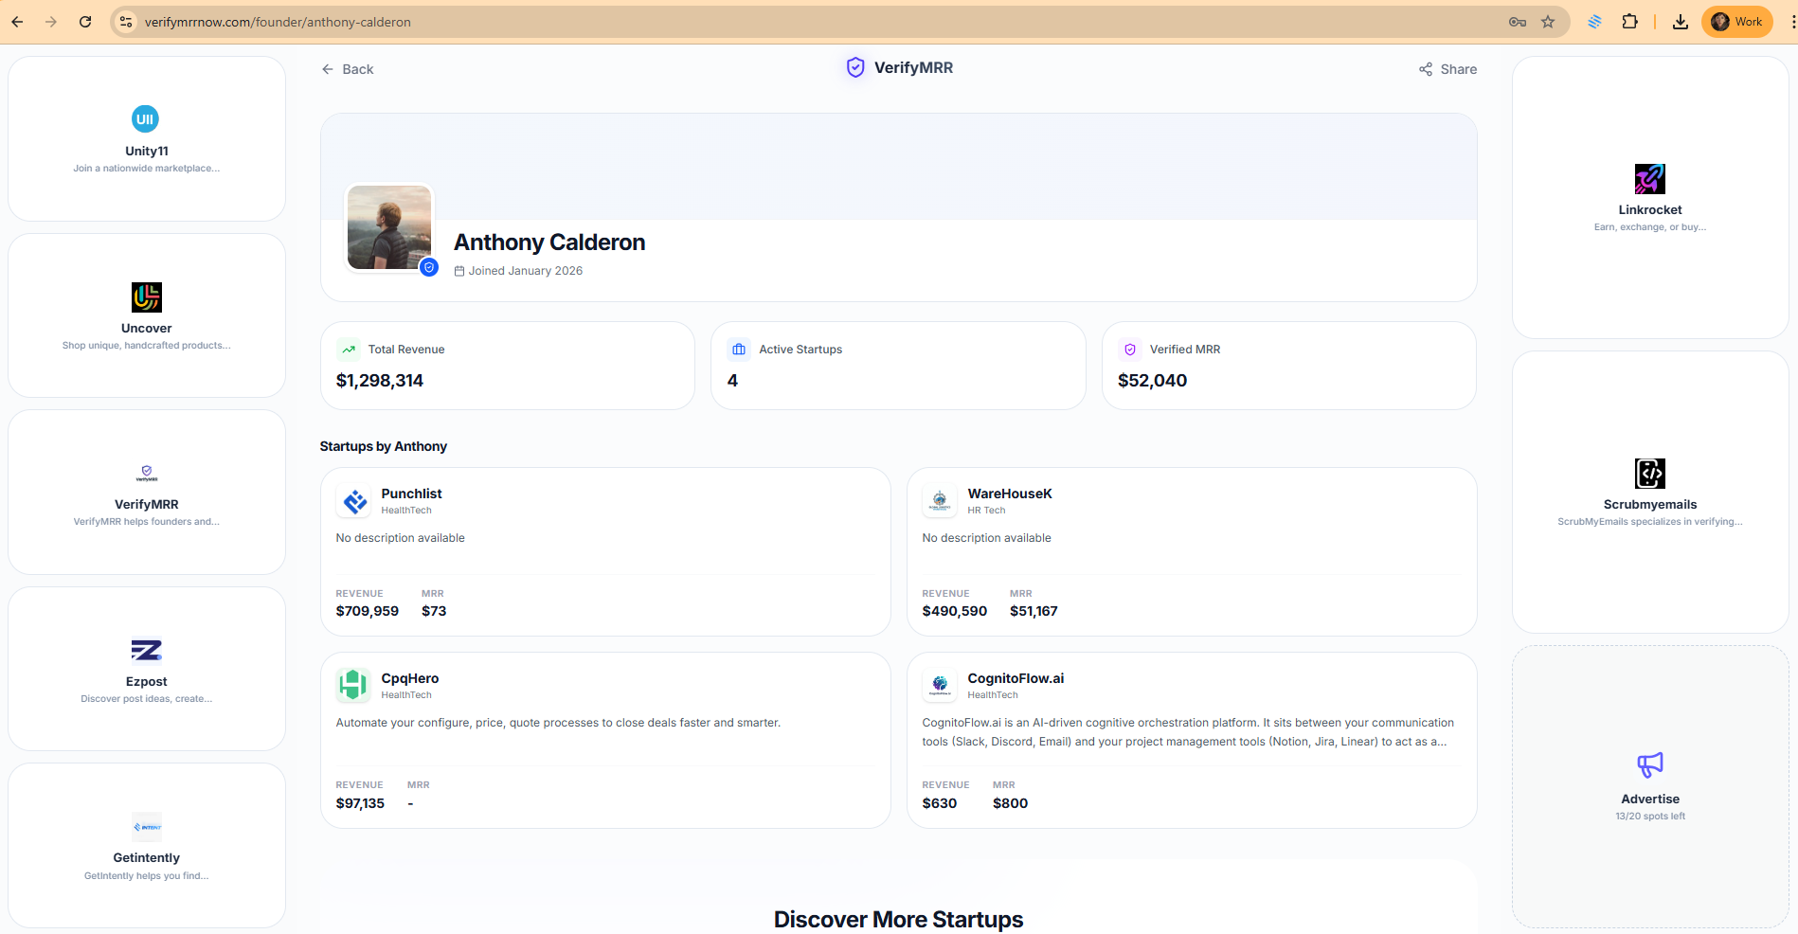Click the verified badge on Anthony's profile photo

428,267
